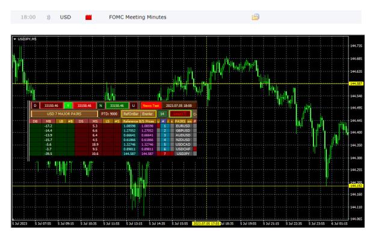Click the highlighted 2023.07.05 17:55 time marker

pyautogui.click(x=206, y=223)
